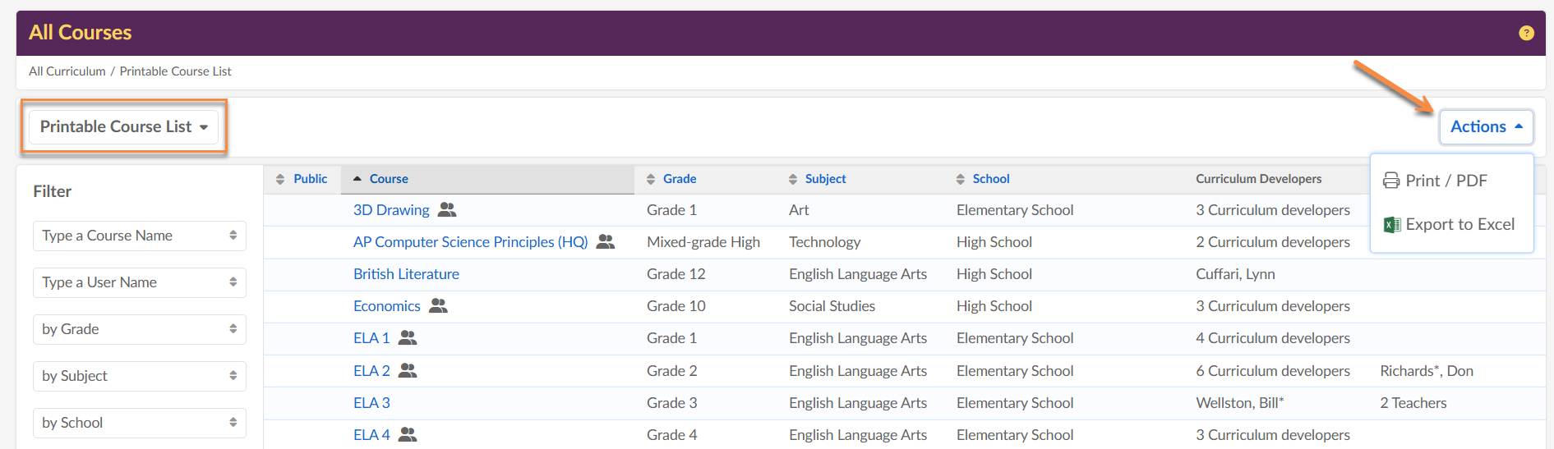
Task: Expand the by School filter dropdown
Action: click(139, 423)
